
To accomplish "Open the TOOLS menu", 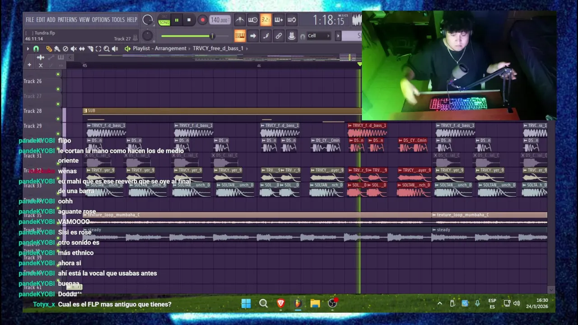I will (118, 20).
